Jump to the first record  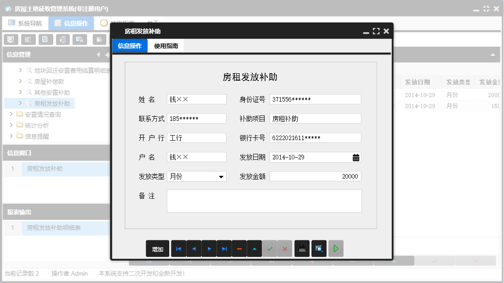(179, 248)
